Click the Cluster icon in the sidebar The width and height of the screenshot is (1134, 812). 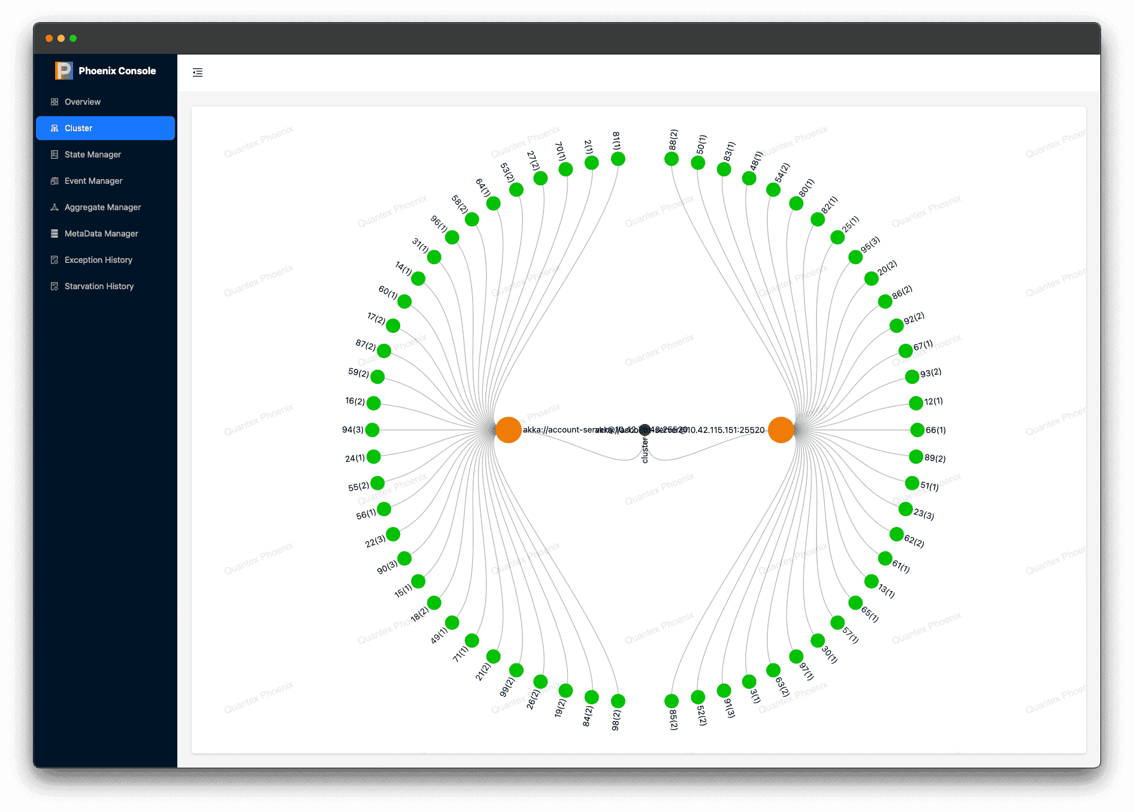pyautogui.click(x=55, y=128)
